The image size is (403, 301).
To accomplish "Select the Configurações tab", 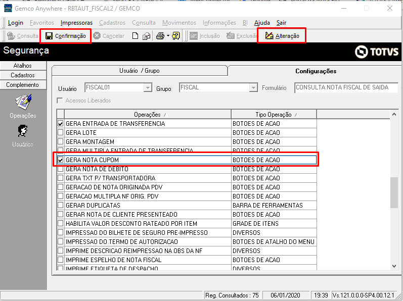I will [x=316, y=71].
